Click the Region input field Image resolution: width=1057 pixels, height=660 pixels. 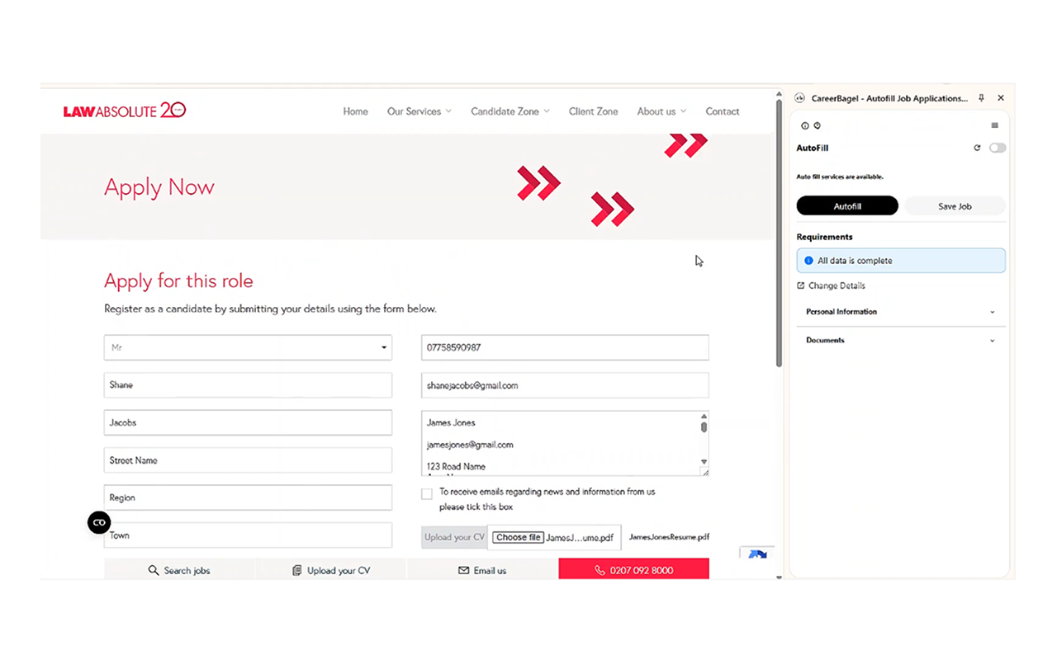(248, 497)
